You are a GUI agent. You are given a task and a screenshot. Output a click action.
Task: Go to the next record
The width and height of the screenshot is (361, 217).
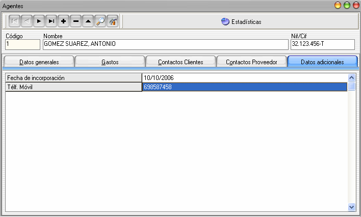click(39, 21)
